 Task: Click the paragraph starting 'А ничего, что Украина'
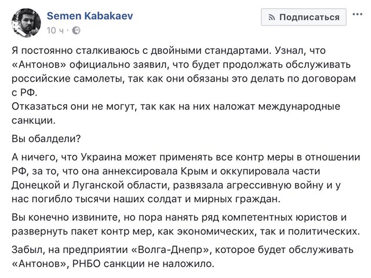coord(185,178)
